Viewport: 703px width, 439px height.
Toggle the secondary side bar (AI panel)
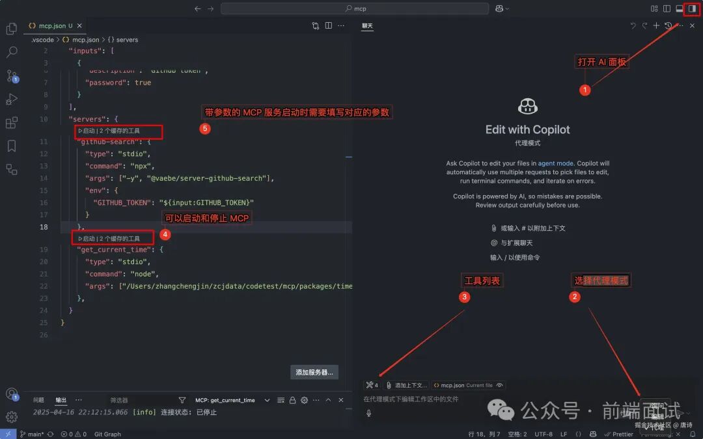point(692,8)
